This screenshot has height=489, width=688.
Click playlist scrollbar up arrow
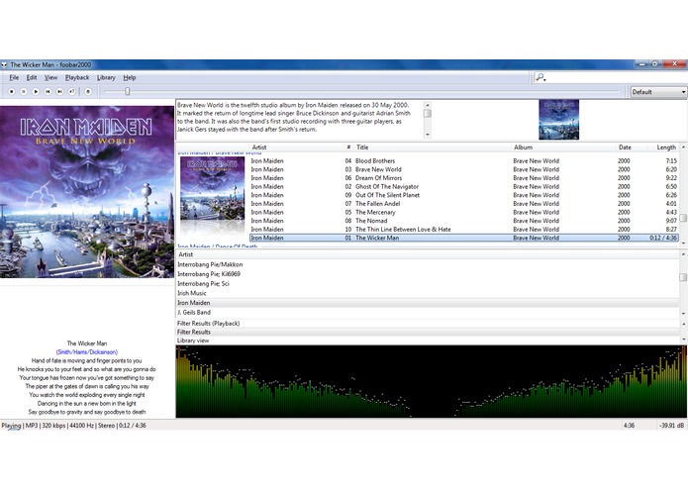(x=683, y=147)
